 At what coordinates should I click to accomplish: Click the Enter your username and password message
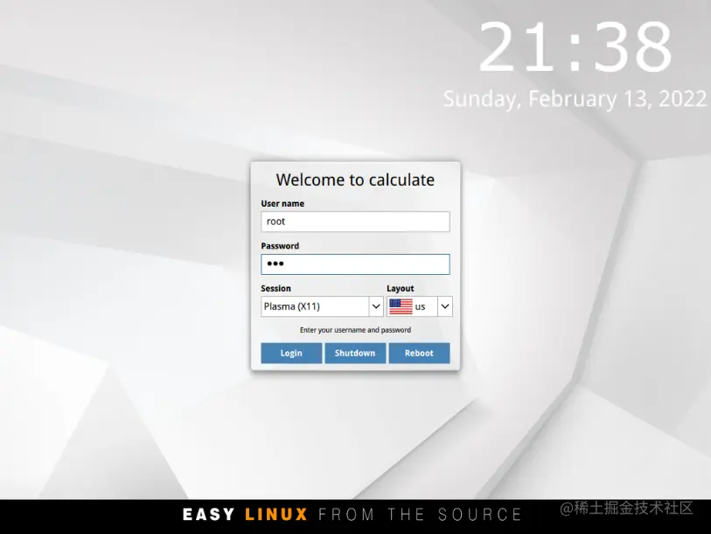click(355, 330)
